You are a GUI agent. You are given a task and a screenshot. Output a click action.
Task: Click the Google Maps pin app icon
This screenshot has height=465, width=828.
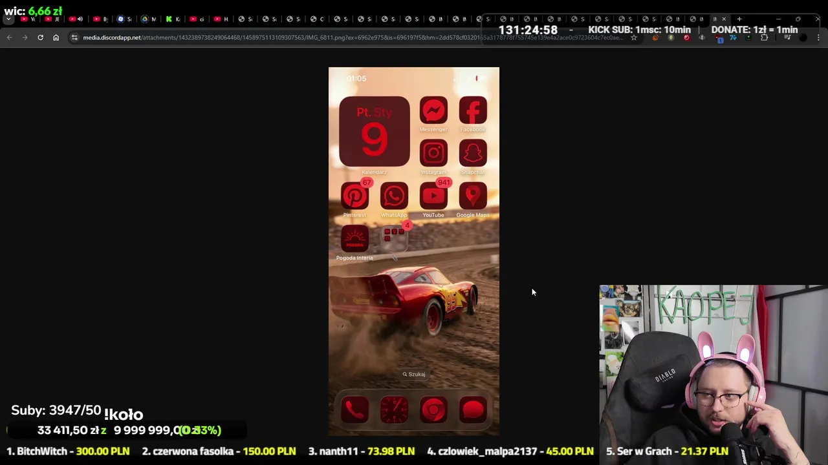473,196
